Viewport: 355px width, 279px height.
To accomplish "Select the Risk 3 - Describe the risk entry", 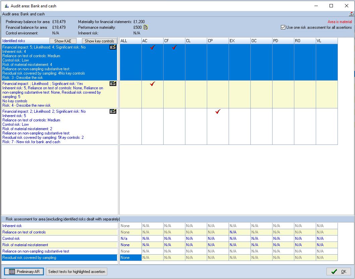I will [x=59, y=62].
